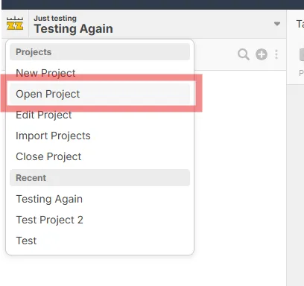The image size is (304, 286).
Task: Click the round plus add icon
Action: click(262, 54)
